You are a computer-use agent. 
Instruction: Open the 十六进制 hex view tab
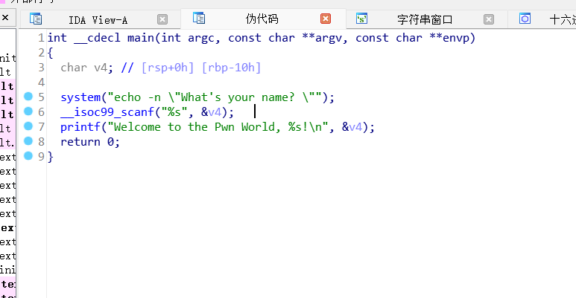563,19
